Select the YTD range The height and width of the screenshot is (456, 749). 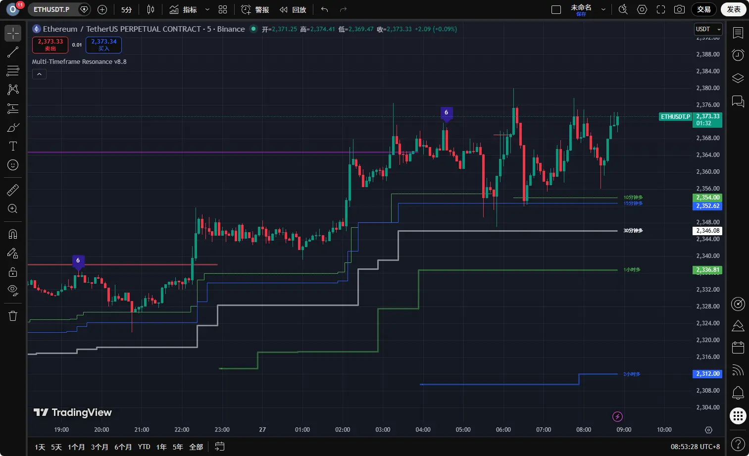click(144, 447)
